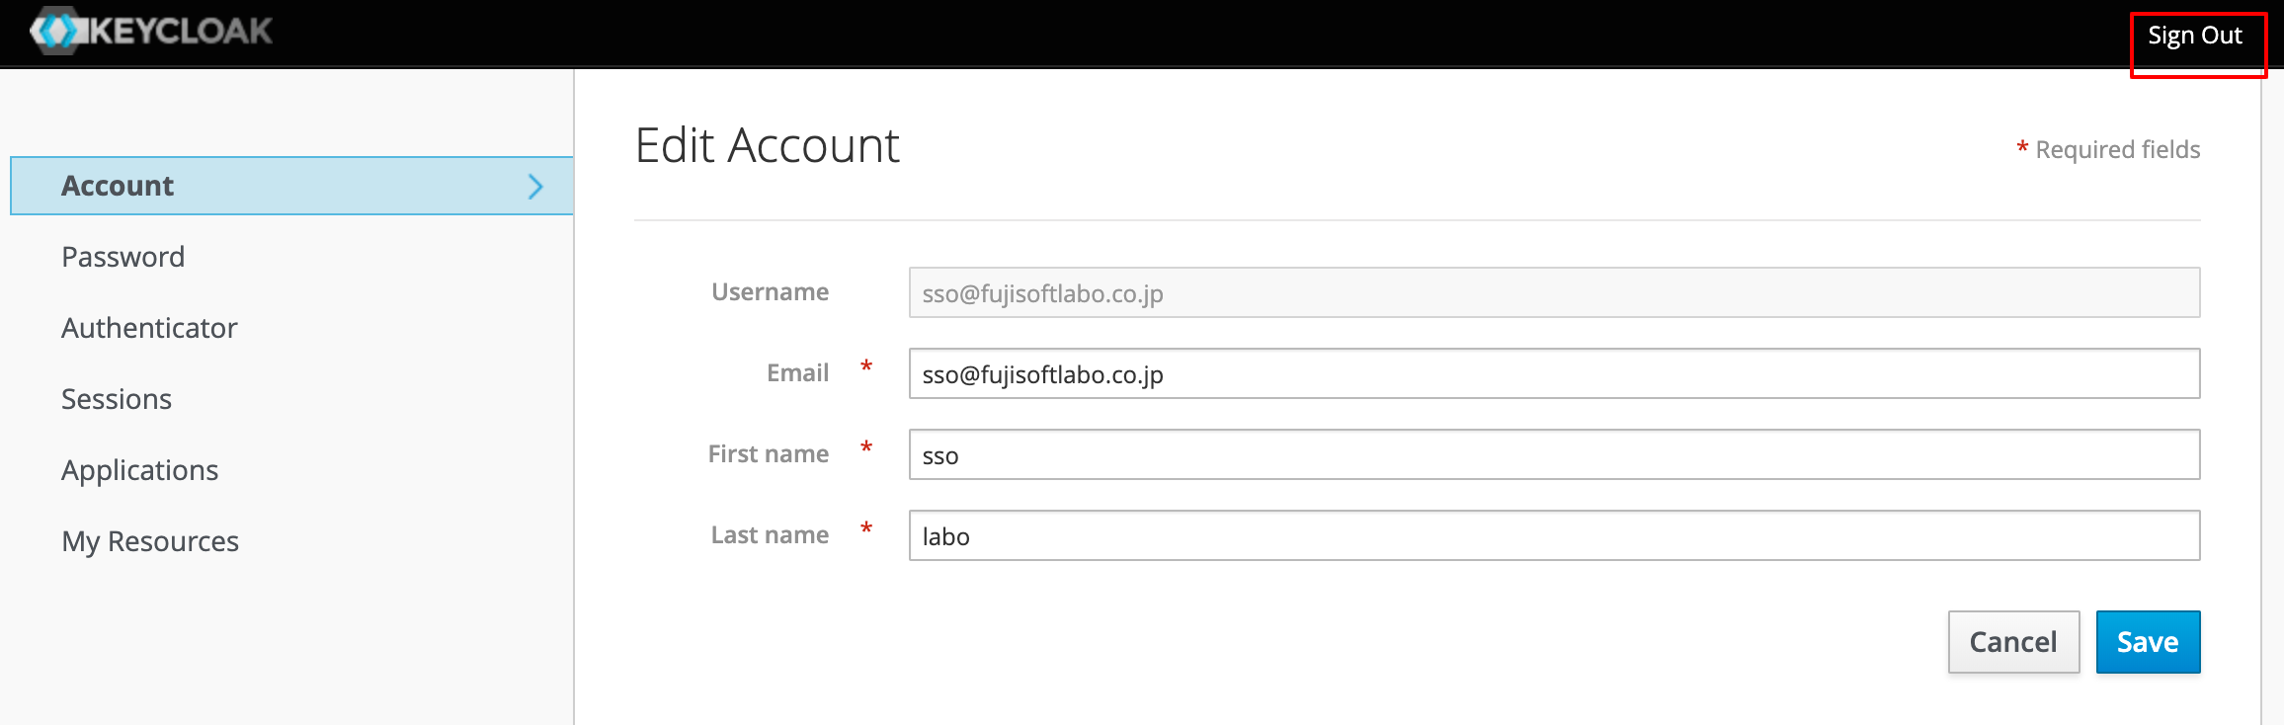Screen dimensions: 2284x725
Task: Click the Edit Account heading
Action: 767,146
